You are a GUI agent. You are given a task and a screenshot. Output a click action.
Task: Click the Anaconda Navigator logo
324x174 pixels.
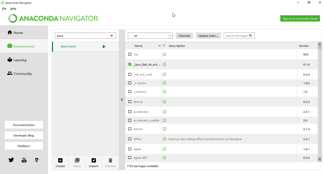pos(53,18)
